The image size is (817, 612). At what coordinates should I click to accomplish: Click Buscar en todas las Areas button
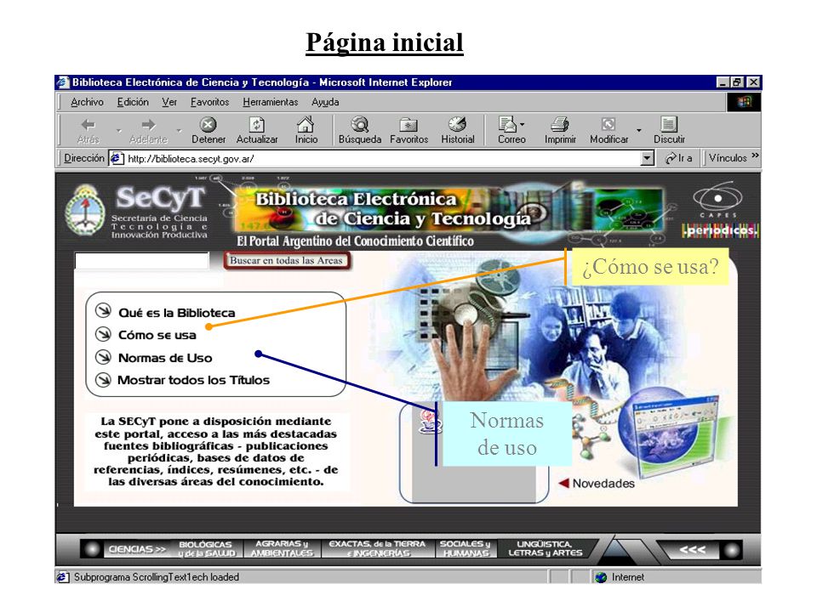point(287,261)
